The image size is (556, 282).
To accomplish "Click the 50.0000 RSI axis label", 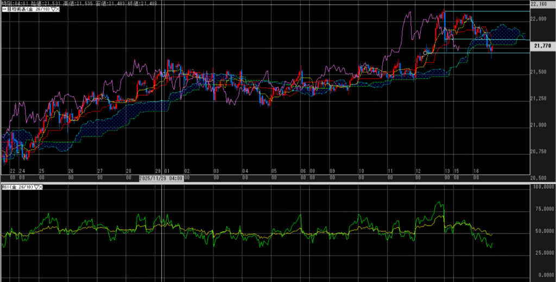I will [x=543, y=234].
